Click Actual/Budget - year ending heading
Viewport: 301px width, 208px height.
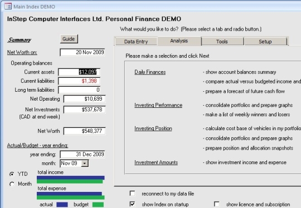(38, 145)
